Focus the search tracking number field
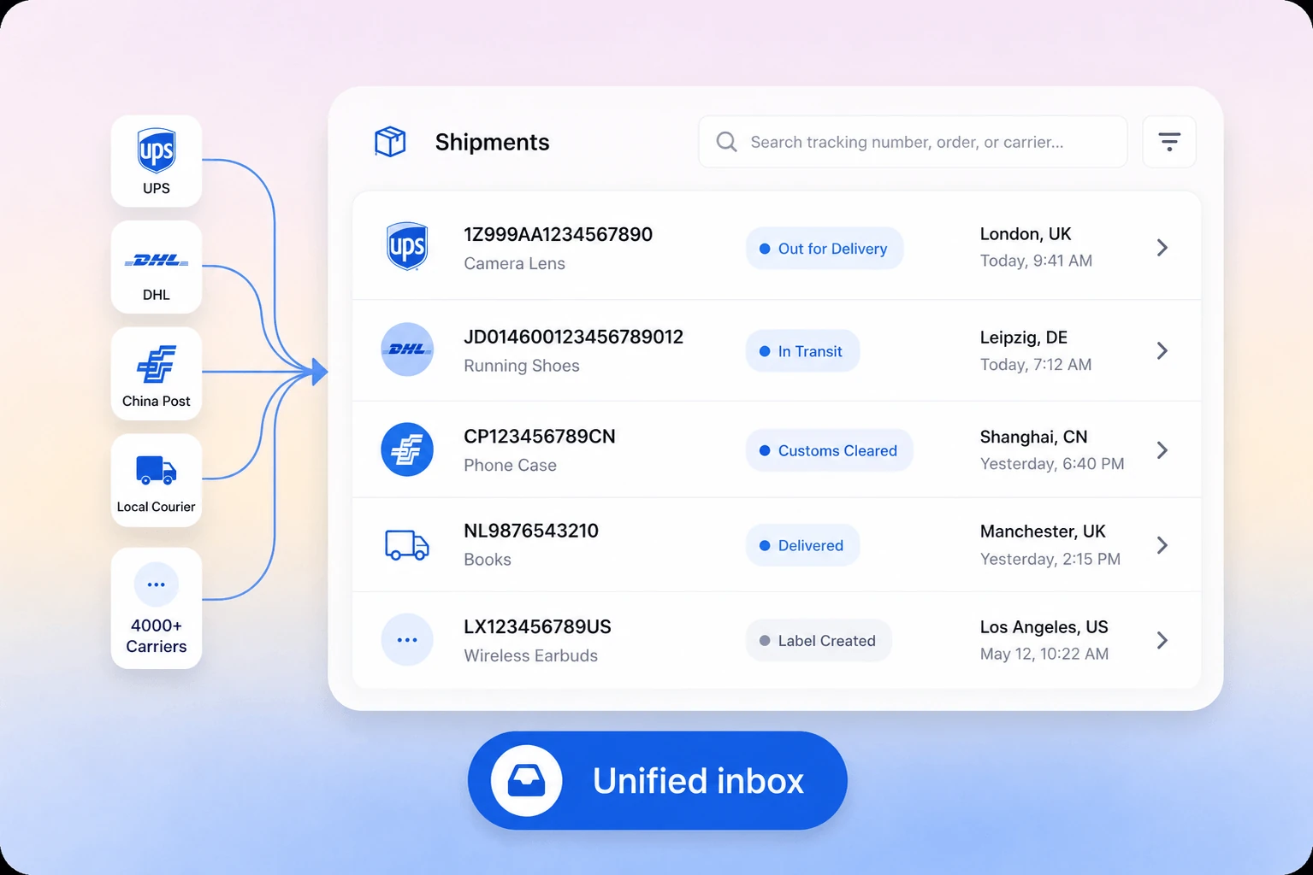This screenshot has width=1313, height=875. [913, 142]
